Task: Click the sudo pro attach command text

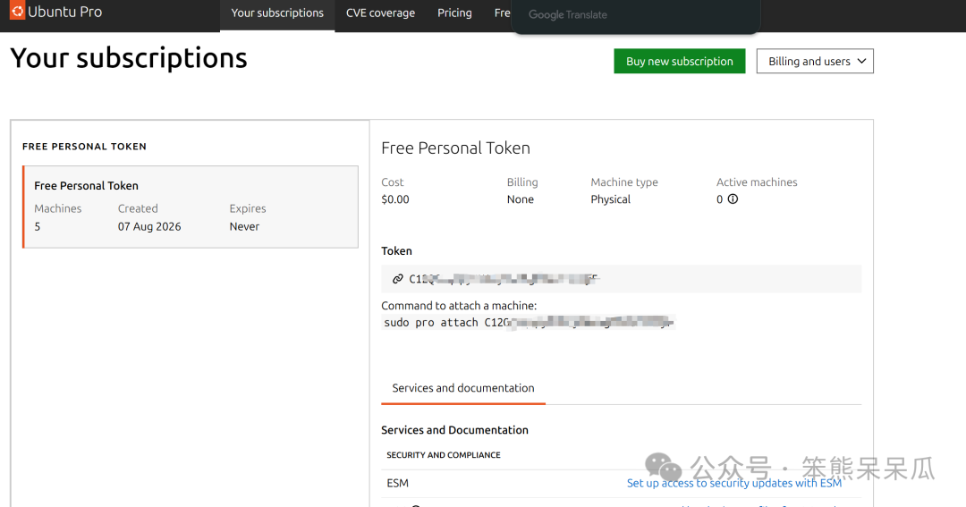Action: [x=528, y=323]
